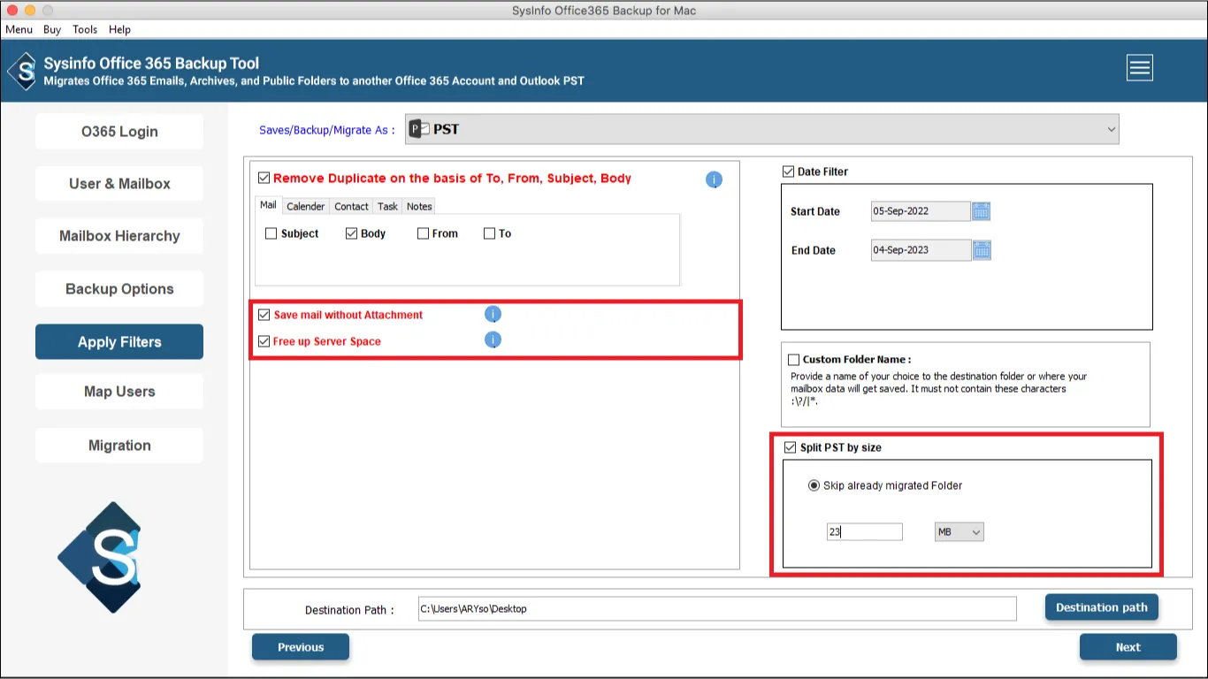Click the PST file format icon

(x=419, y=129)
